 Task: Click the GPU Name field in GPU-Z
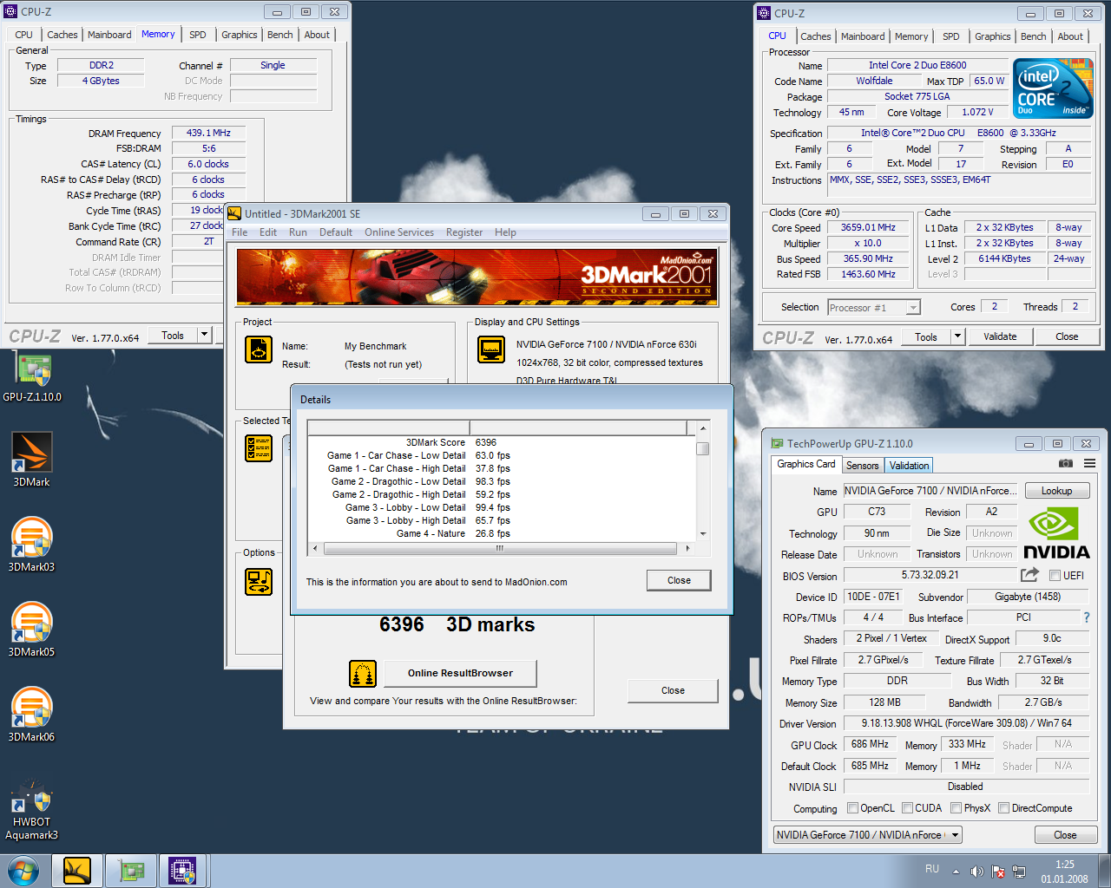pos(930,491)
